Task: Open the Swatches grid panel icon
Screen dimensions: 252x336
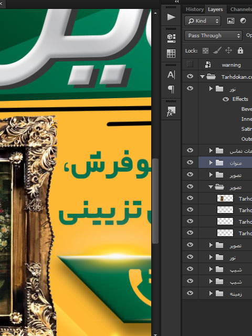Action: 171,54
